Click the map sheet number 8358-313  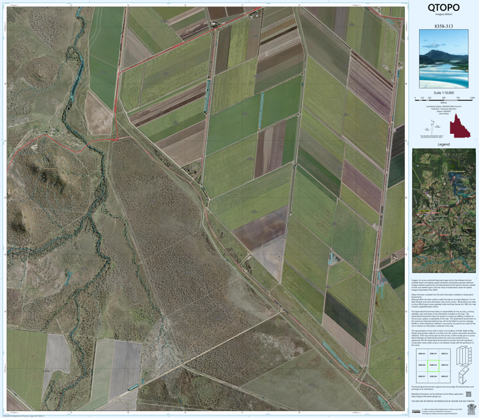pos(443,26)
